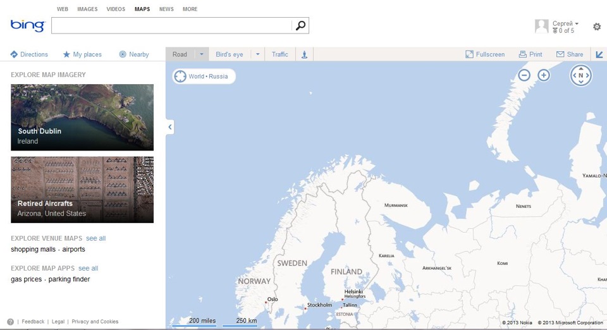Click the Karelia region label

tap(386, 255)
